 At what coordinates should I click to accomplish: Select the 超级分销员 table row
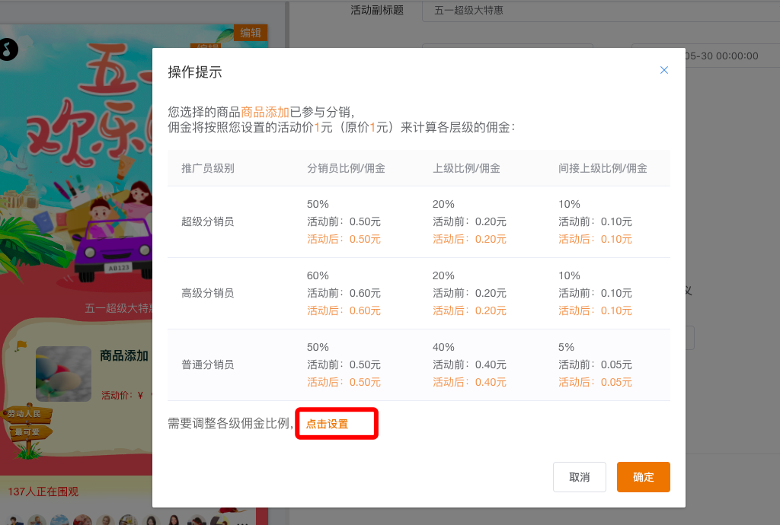click(x=419, y=222)
